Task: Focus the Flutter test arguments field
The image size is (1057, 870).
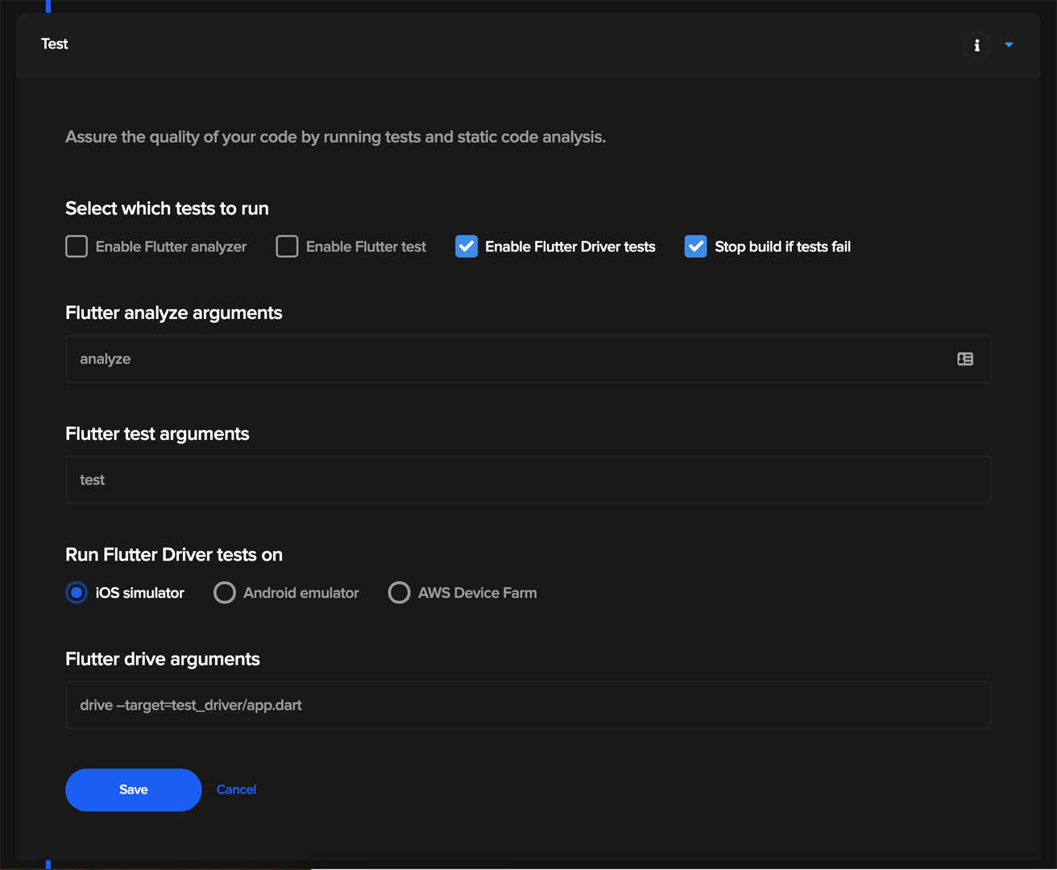Action: (528, 480)
